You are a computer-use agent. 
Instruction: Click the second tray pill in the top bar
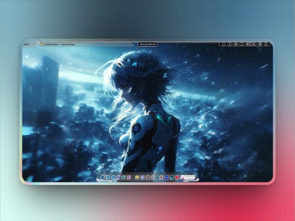point(230,44)
